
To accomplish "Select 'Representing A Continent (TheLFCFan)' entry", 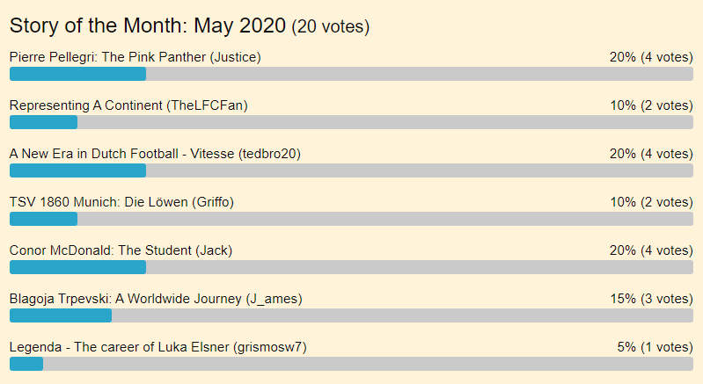I will (x=128, y=105).
